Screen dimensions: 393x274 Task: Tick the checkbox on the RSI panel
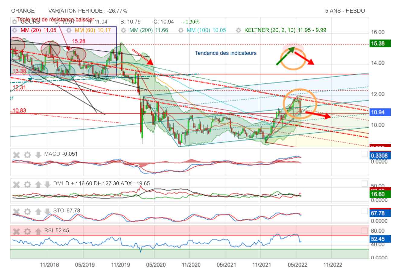point(364,231)
